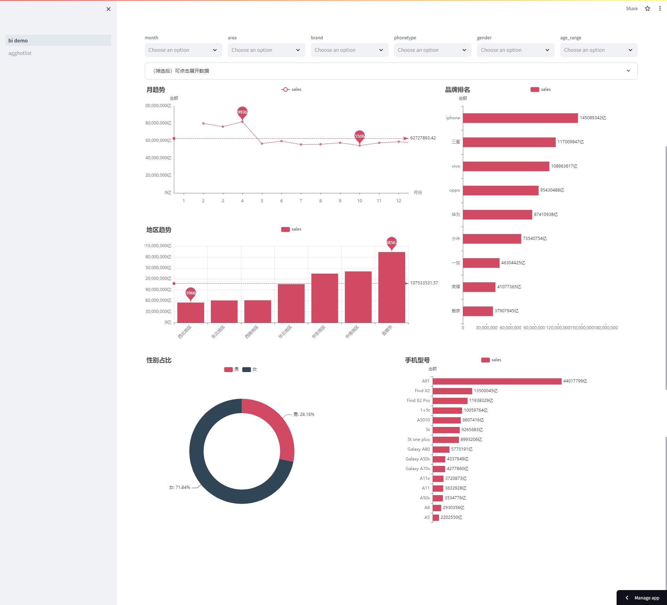Image resolution: width=667 pixels, height=605 pixels.
Task: Close the sidebar with the X icon
Action: pyautogui.click(x=109, y=9)
